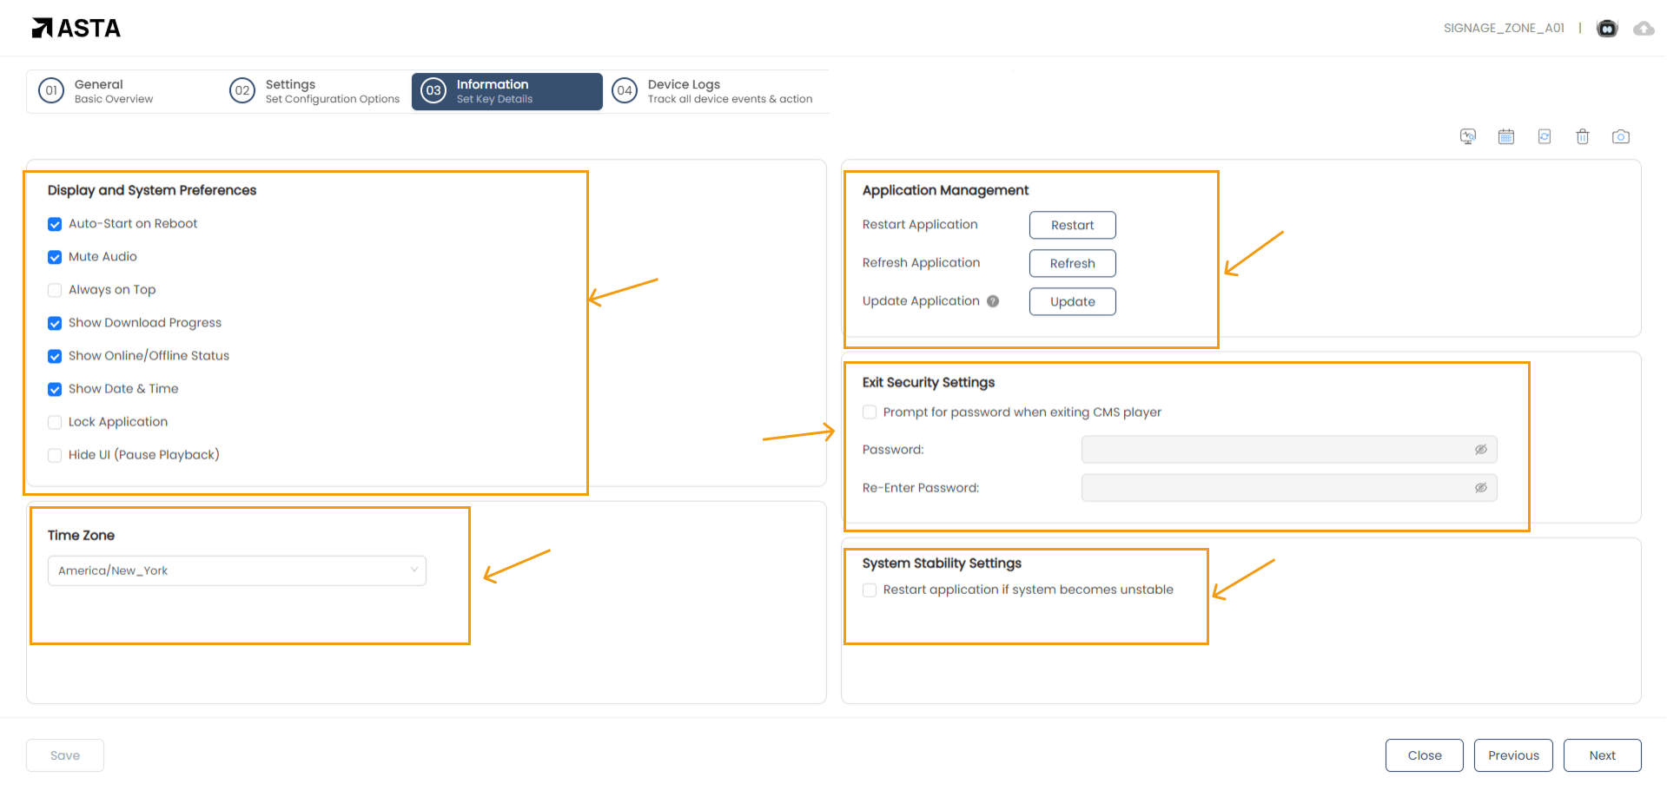
Task: Click the Update Application help icon
Action: click(x=993, y=301)
